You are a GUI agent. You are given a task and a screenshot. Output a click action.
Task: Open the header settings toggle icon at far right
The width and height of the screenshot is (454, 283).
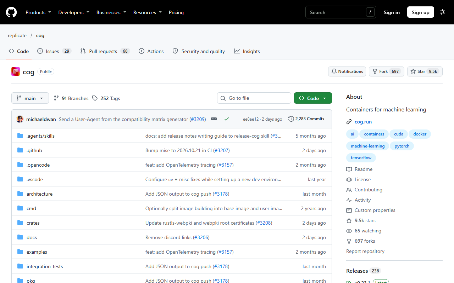443,12
